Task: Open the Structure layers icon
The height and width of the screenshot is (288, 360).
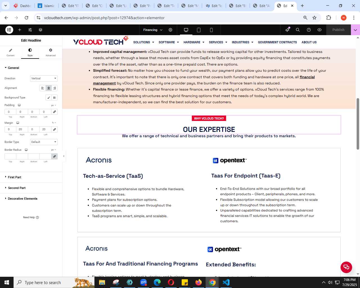Action: point(40,30)
